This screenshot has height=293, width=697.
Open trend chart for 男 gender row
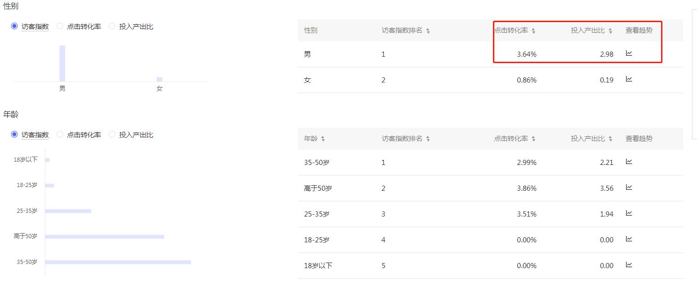click(x=630, y=53)
